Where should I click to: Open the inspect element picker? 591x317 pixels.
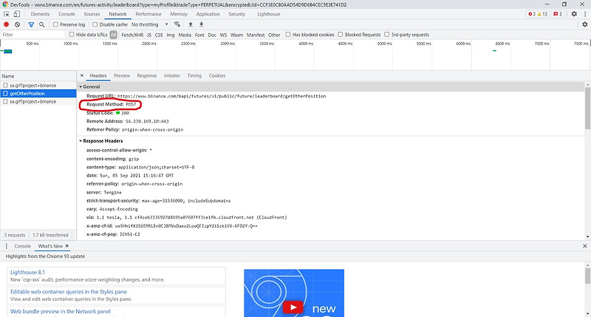(7, 14)
